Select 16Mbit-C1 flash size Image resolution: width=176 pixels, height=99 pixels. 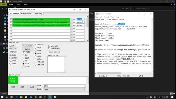(x=35, y=62)
